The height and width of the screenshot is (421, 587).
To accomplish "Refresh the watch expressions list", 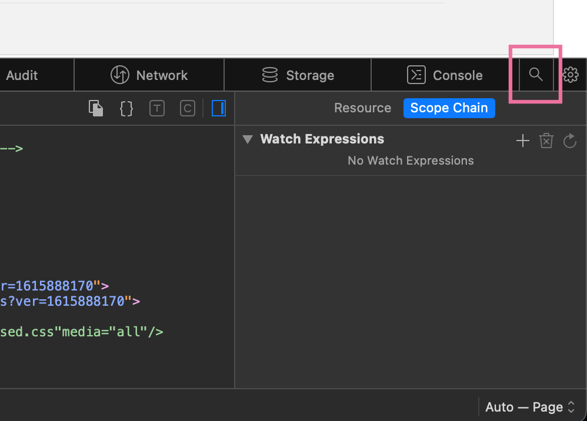I will pyautogui.click(x=569, y=141).
